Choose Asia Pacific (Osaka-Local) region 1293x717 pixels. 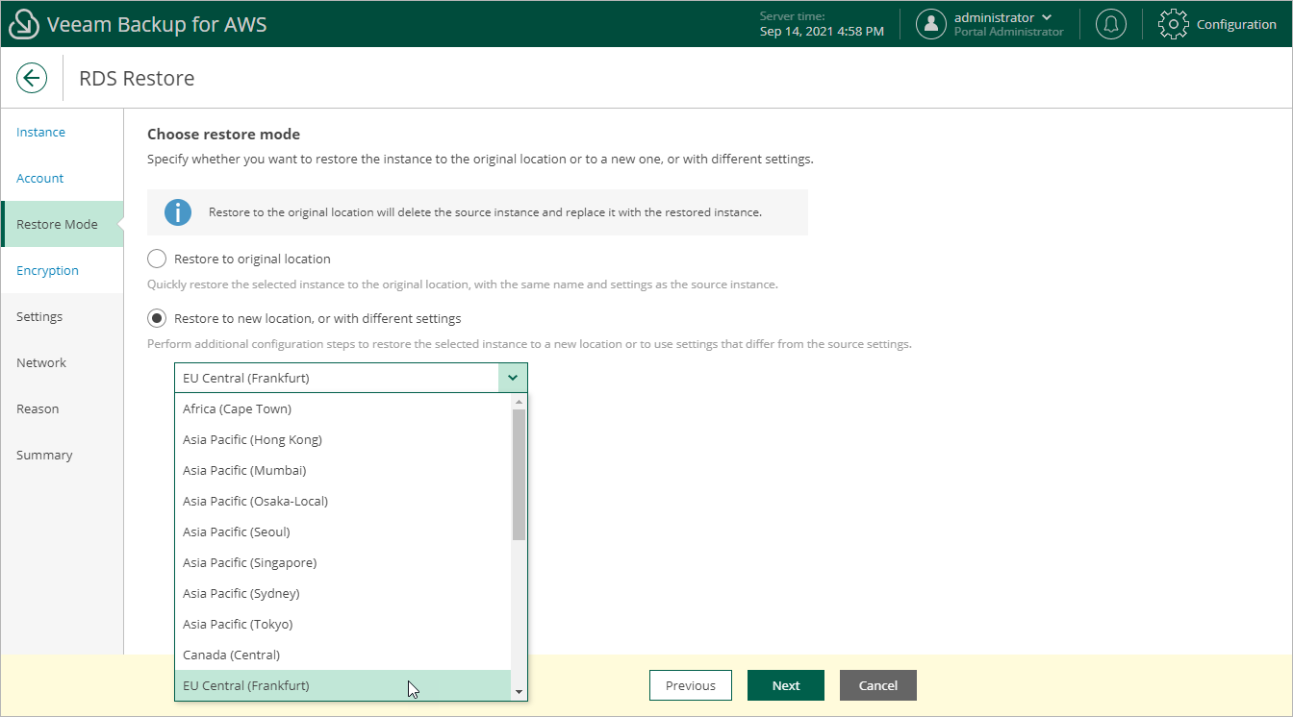click(343, 501)
